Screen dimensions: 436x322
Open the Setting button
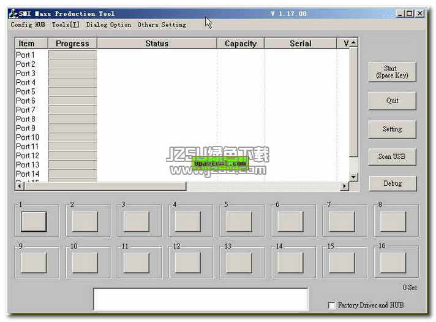[x=392, y=129]
